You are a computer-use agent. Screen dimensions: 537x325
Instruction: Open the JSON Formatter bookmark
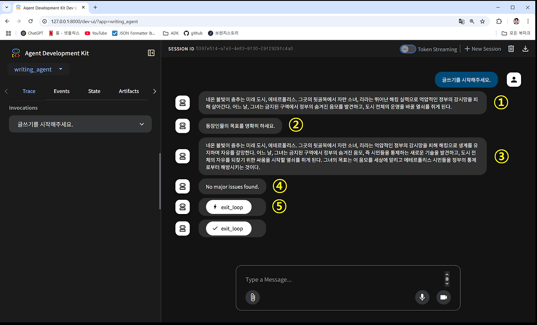[134, 33]
